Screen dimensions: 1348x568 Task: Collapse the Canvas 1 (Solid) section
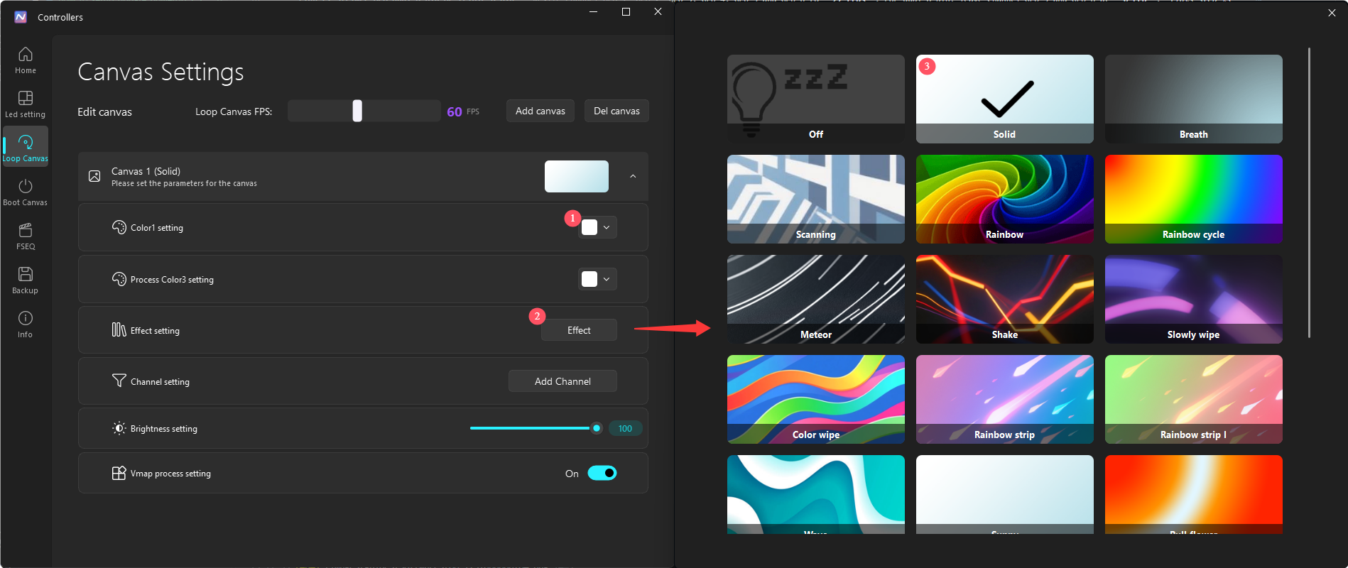tap(633, 176)
